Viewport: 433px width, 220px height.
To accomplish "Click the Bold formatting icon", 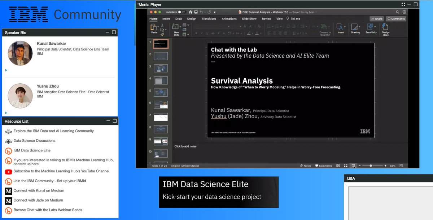I will tap(197, 33).
